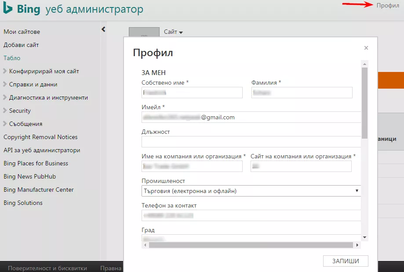This screenshot has width=404, height=272.
Task: Focus the Имейл field
Action: pos(251,117)
